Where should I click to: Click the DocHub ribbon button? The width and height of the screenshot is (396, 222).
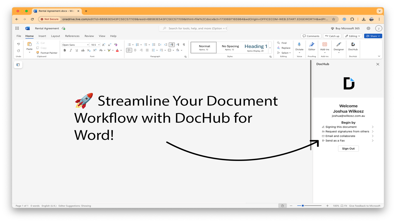pyautogui.click(x=353, y=46)
